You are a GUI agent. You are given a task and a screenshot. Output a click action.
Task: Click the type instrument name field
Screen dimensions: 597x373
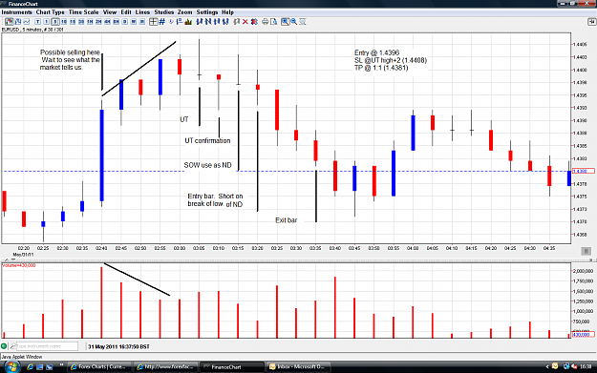pos(47,346)
